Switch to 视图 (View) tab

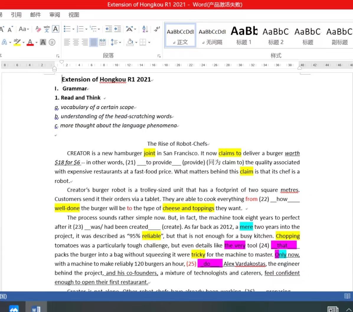pyautogui.click(x=74, y=15)
